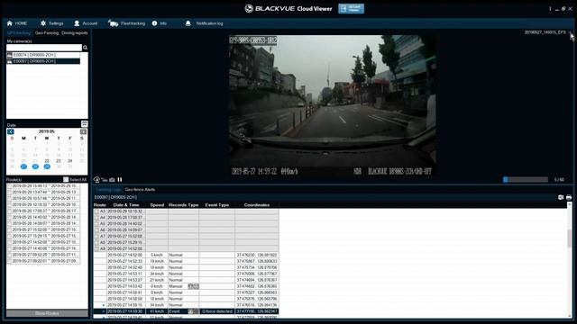Click inside the My camera(s) search field

pos(44,48)
